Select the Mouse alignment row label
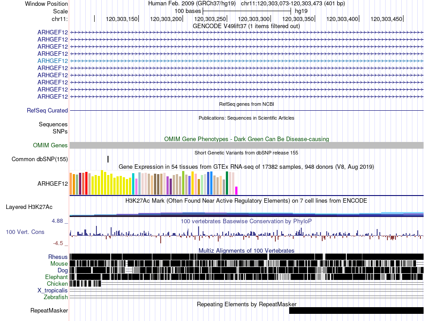Viewport: 424px width, 321px height. [x=59, y=263]
